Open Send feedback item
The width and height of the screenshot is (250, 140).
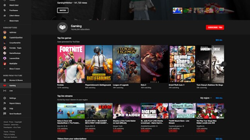click(15, 114)
